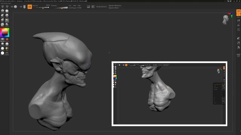Select the Move brush

tap(3, 20)
